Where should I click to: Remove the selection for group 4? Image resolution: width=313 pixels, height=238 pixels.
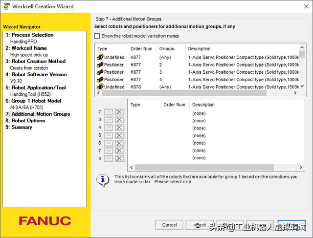119,128
